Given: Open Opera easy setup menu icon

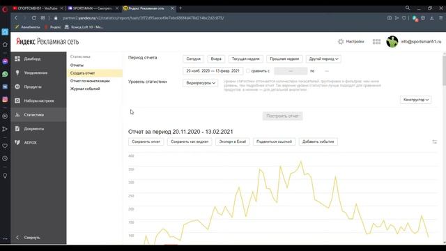Looking at the screenshot, I should (x=441, y=18).
